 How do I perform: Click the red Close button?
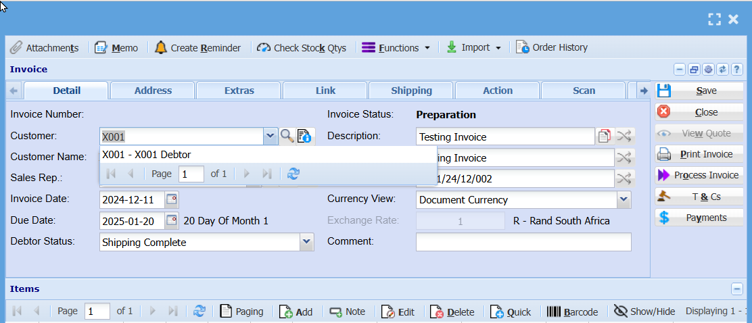pos(699,112)
